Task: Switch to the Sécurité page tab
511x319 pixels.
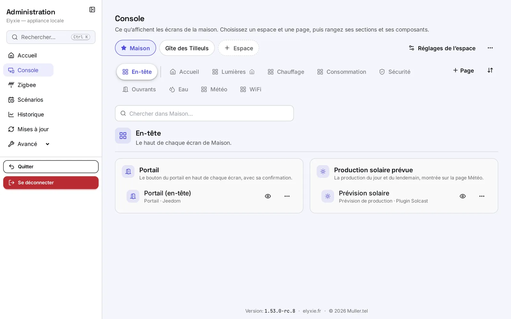Action: (395, 72)
